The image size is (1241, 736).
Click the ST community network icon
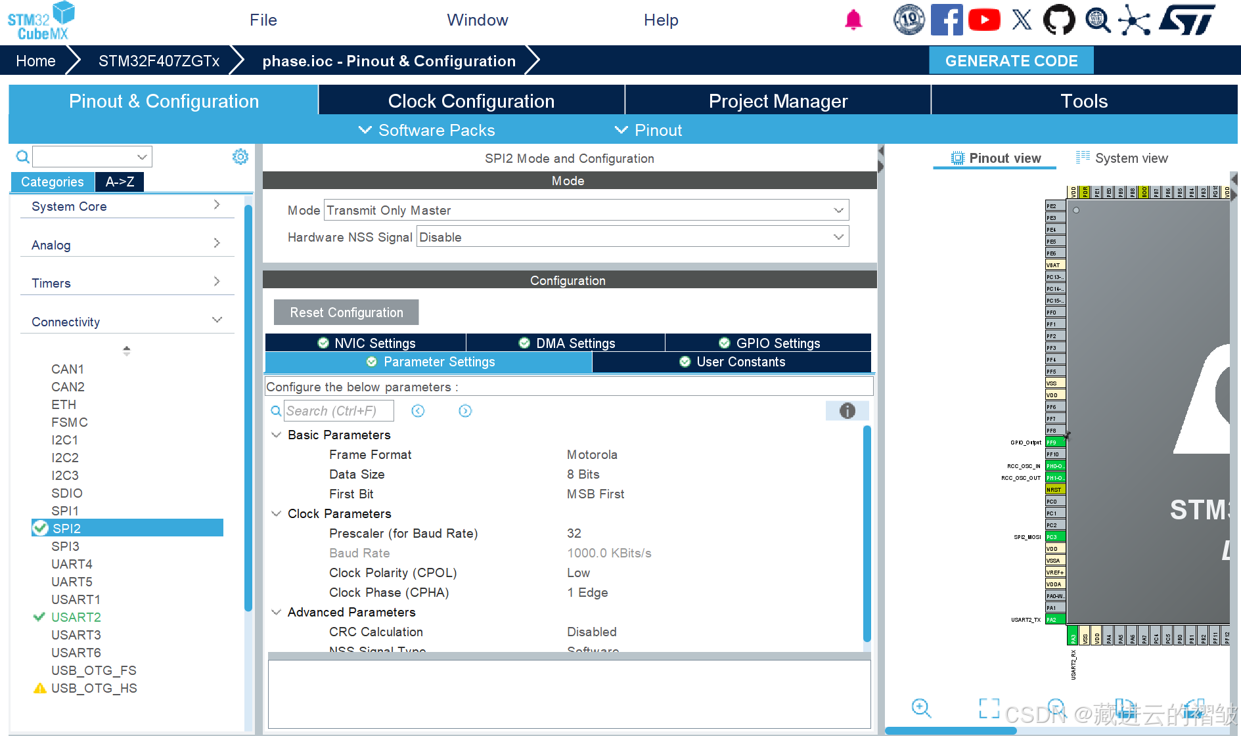click(x=1135, y=20)
